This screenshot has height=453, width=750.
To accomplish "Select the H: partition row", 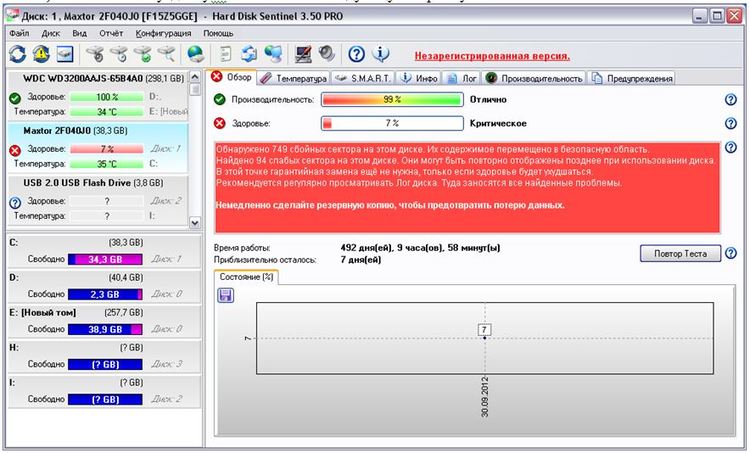I will [104, 356].
